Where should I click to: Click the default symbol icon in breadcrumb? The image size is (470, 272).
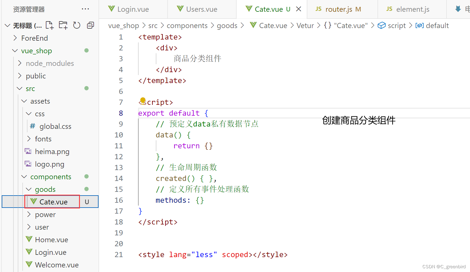(420, 25)
